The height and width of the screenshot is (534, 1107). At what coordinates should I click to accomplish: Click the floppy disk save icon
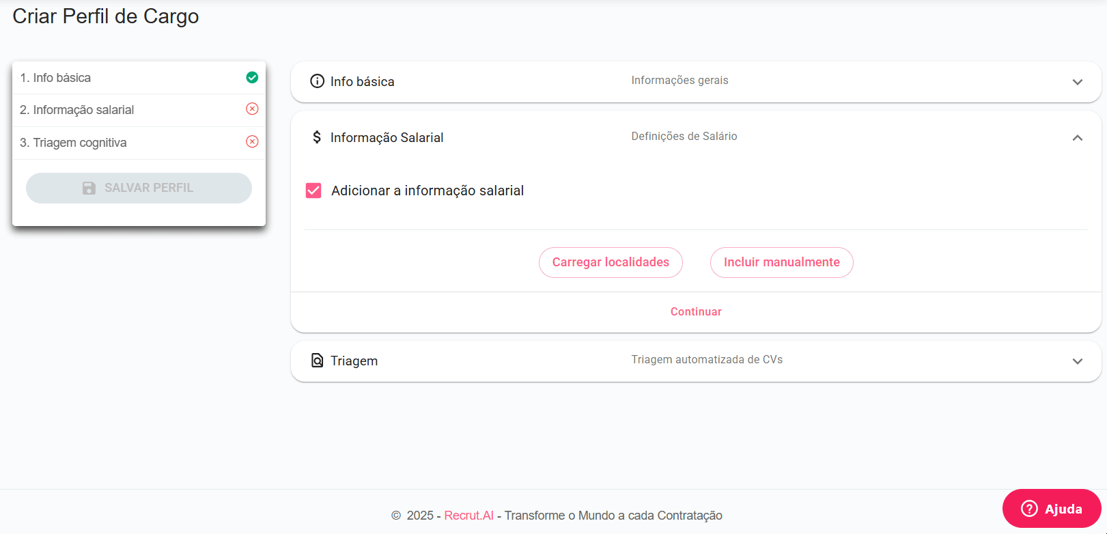[89, 188]
